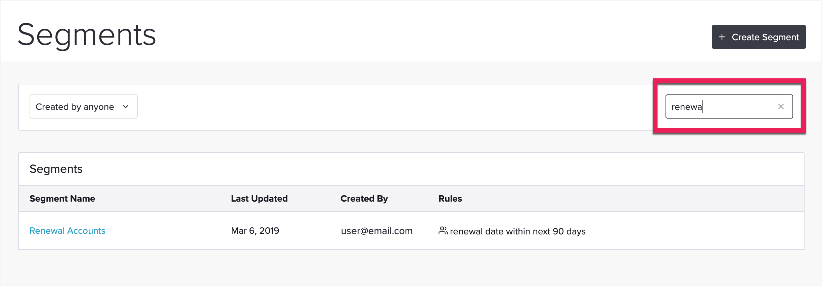Sort by the Last Updated column header
The image size is (822, 286).
(x=259, y=199)
